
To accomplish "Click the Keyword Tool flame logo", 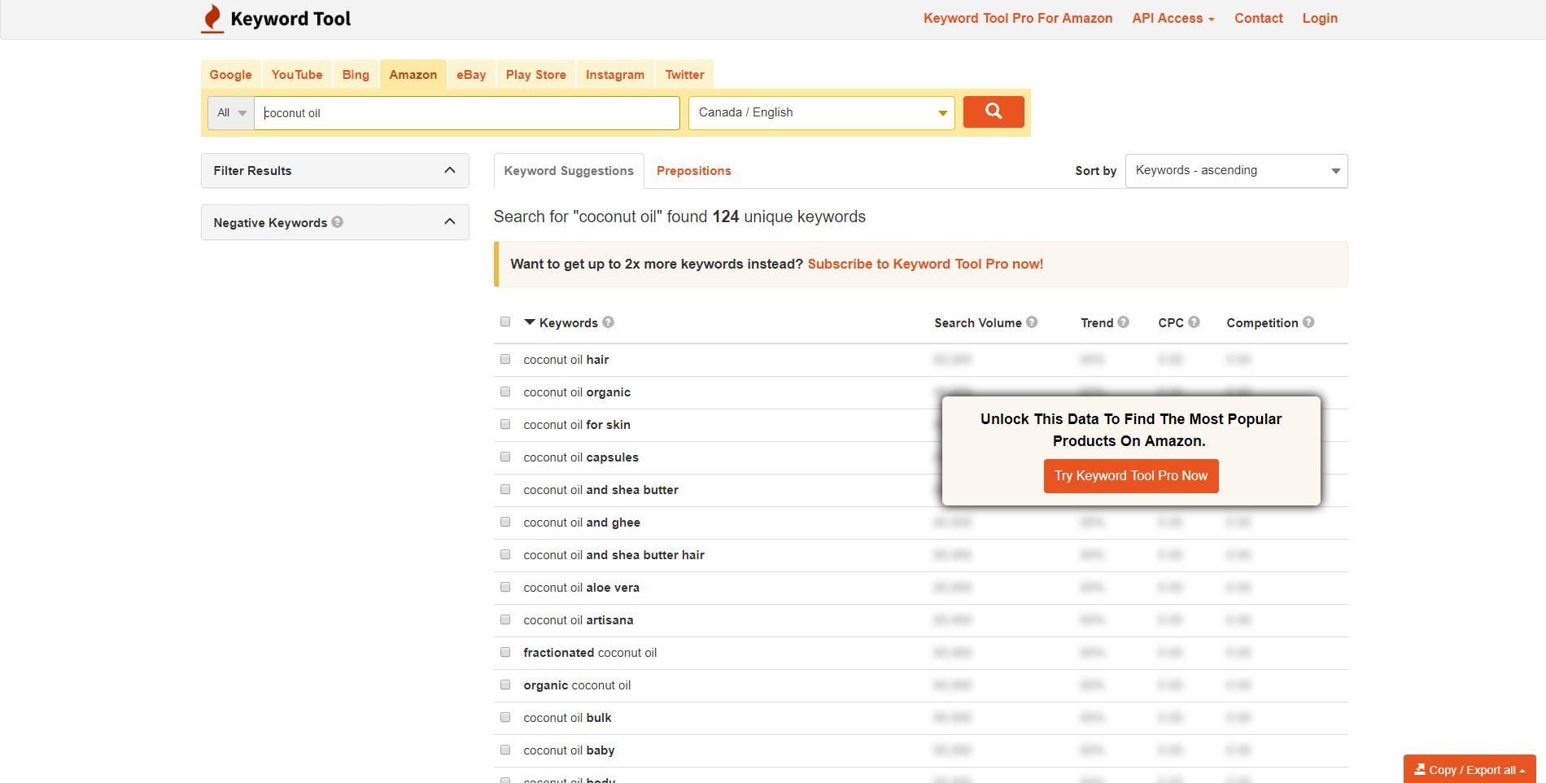I will 212,19.
